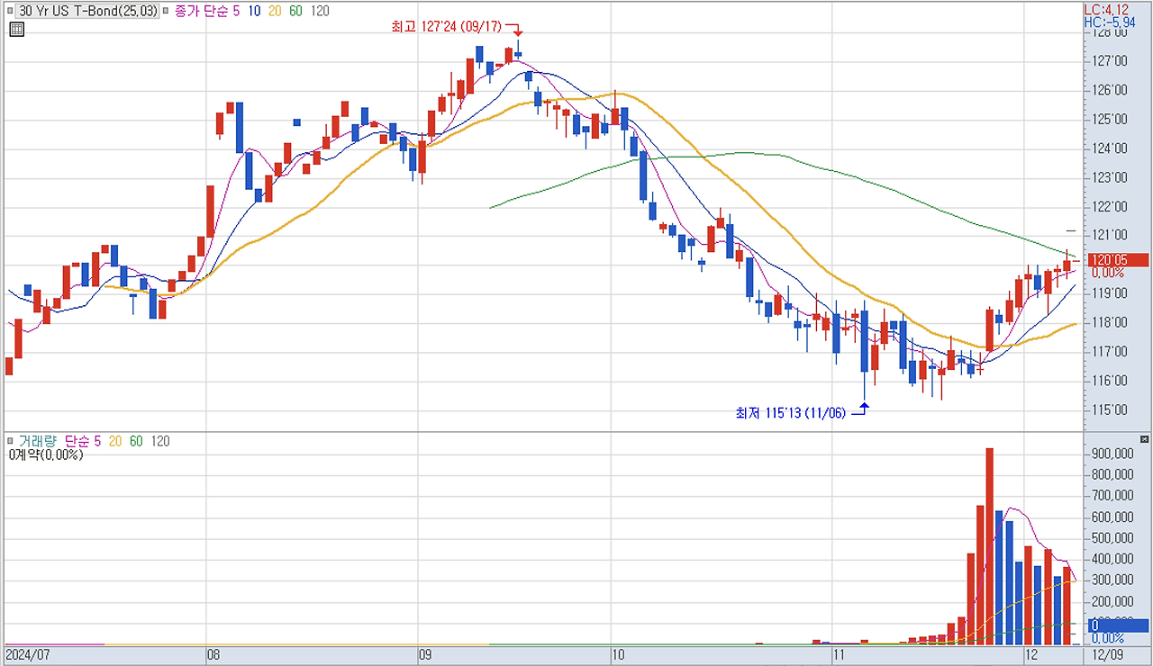Screen dimensions: 1153x666
Task: Click the 500,000 volume axis label
Action: tap(1112, 538)
